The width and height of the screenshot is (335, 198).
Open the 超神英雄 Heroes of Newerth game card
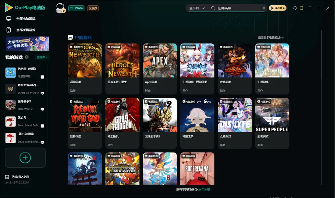(85, 69)
